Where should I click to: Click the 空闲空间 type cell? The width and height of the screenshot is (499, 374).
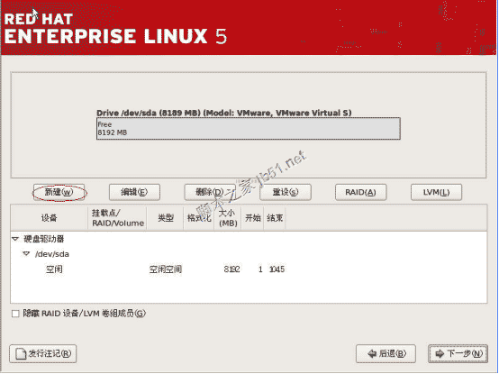[x=165, y=269]
